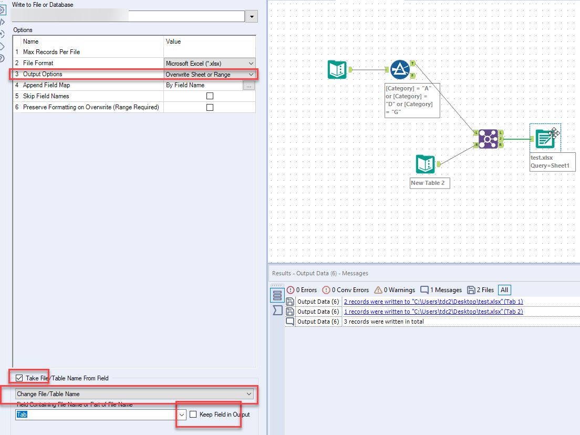Image resolution: width=580 pixels, height=435 pixels.
Task: Select the Join tool on the canvas
Action: point(487,139)
